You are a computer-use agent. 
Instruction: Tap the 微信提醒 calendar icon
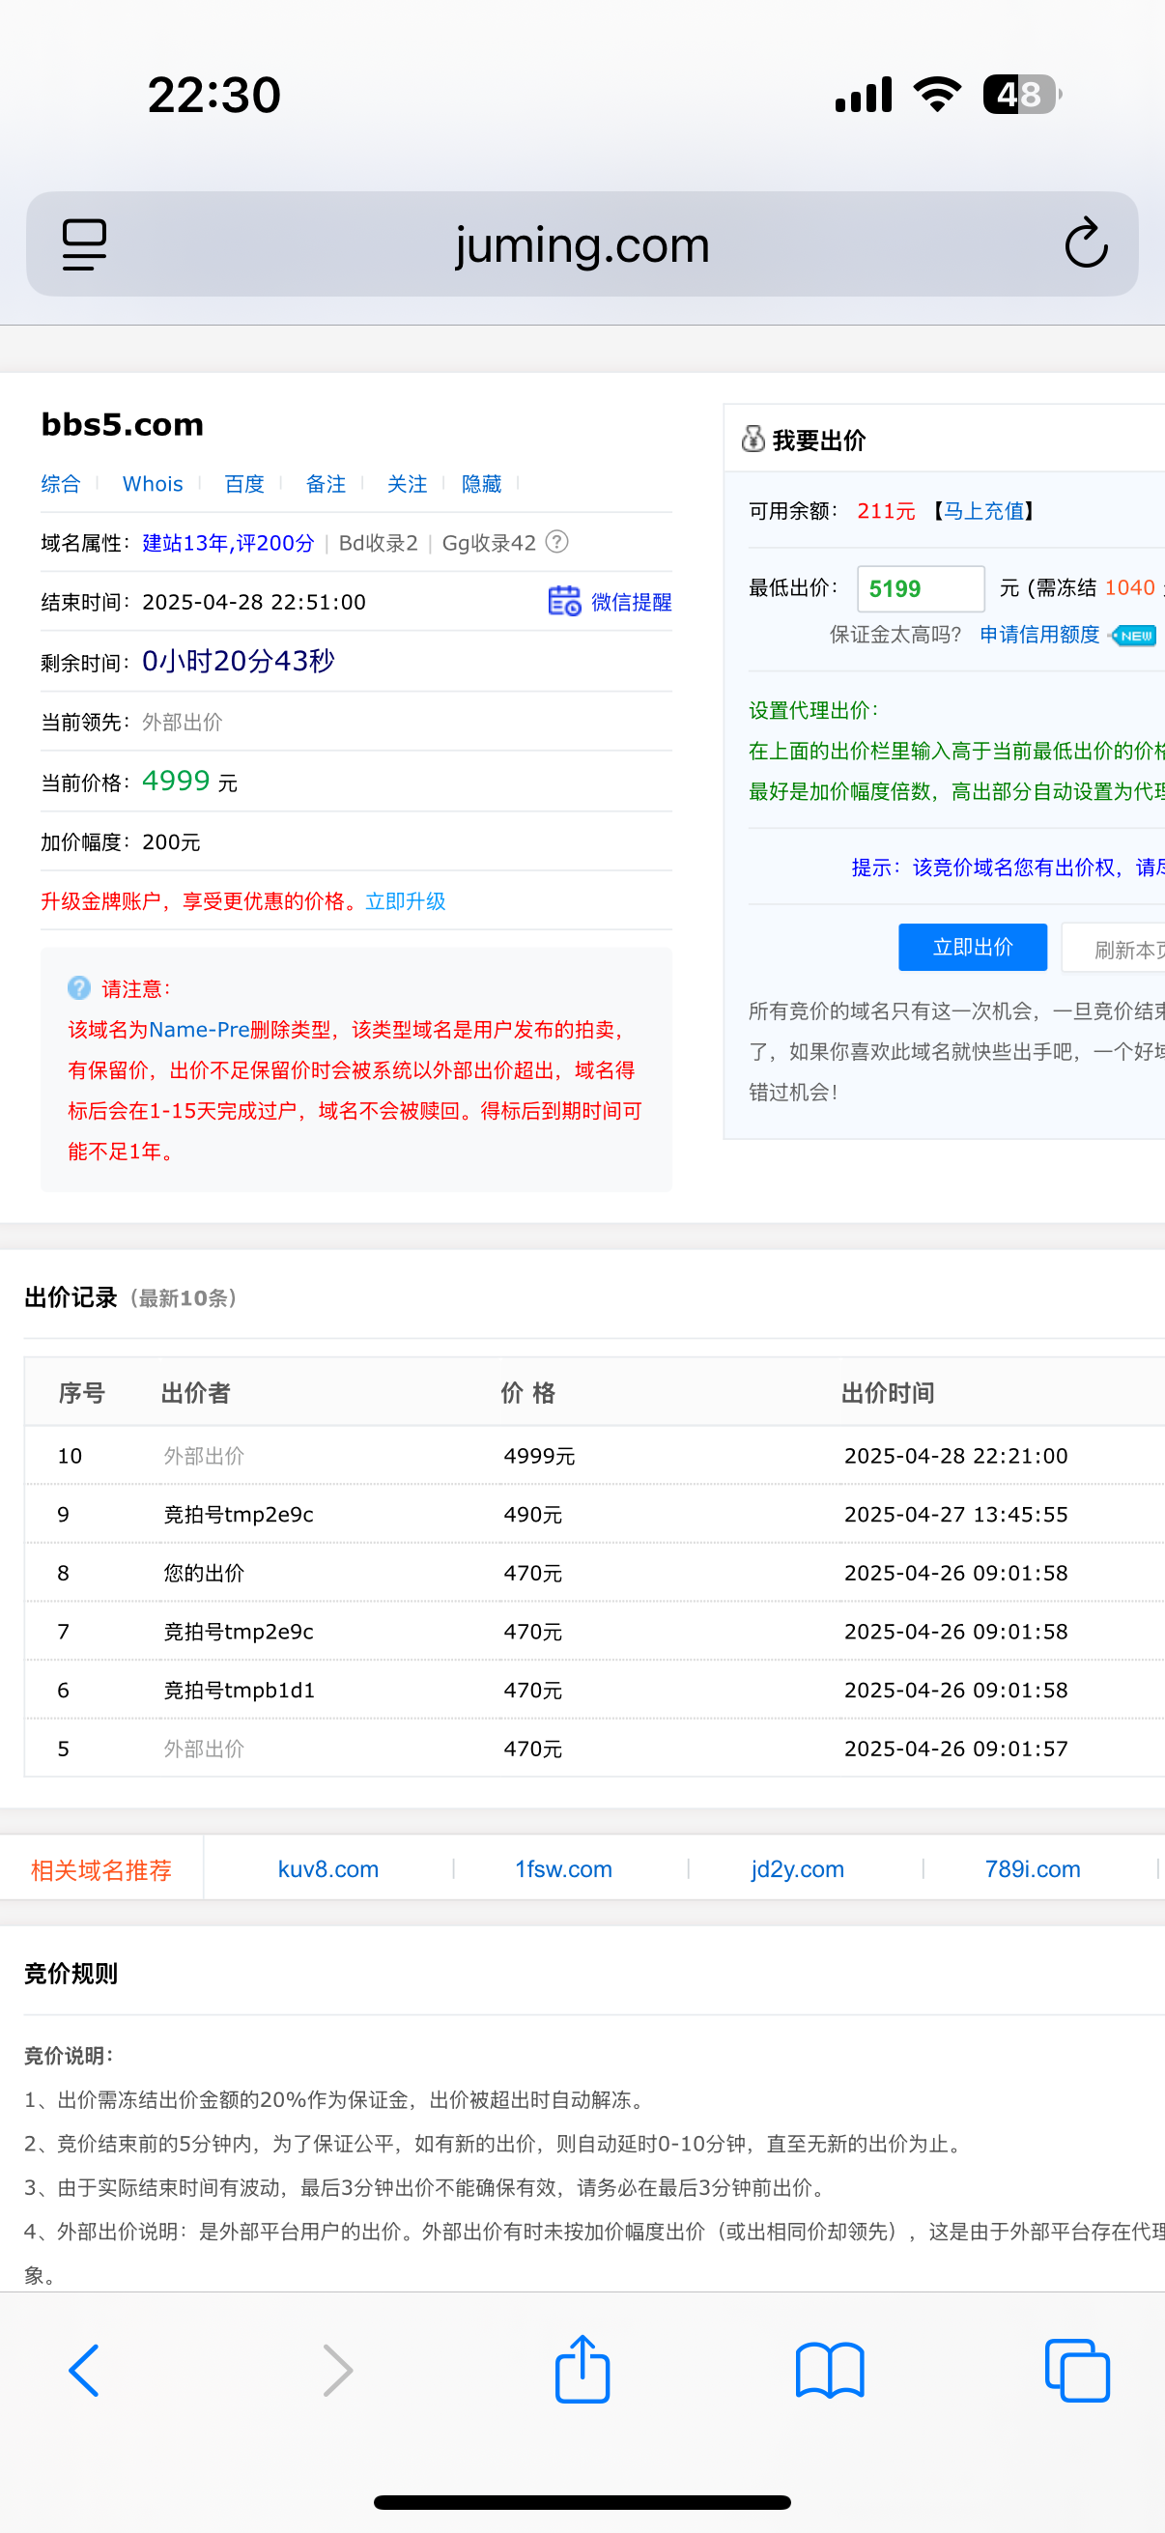(564, 601)
